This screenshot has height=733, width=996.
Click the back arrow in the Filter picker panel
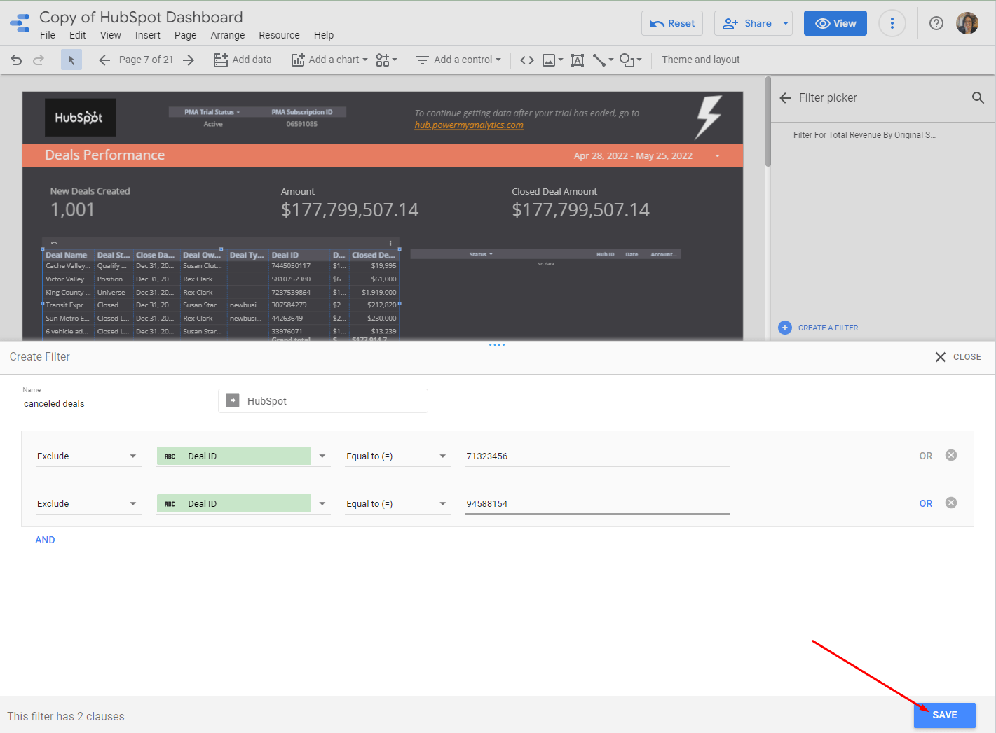[784, 98]
